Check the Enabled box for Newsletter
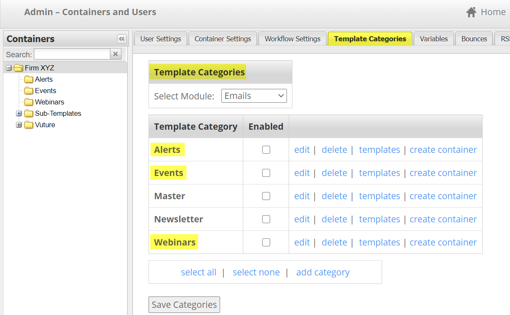Screen dimensions: 510x315 (x=266, y=219)
